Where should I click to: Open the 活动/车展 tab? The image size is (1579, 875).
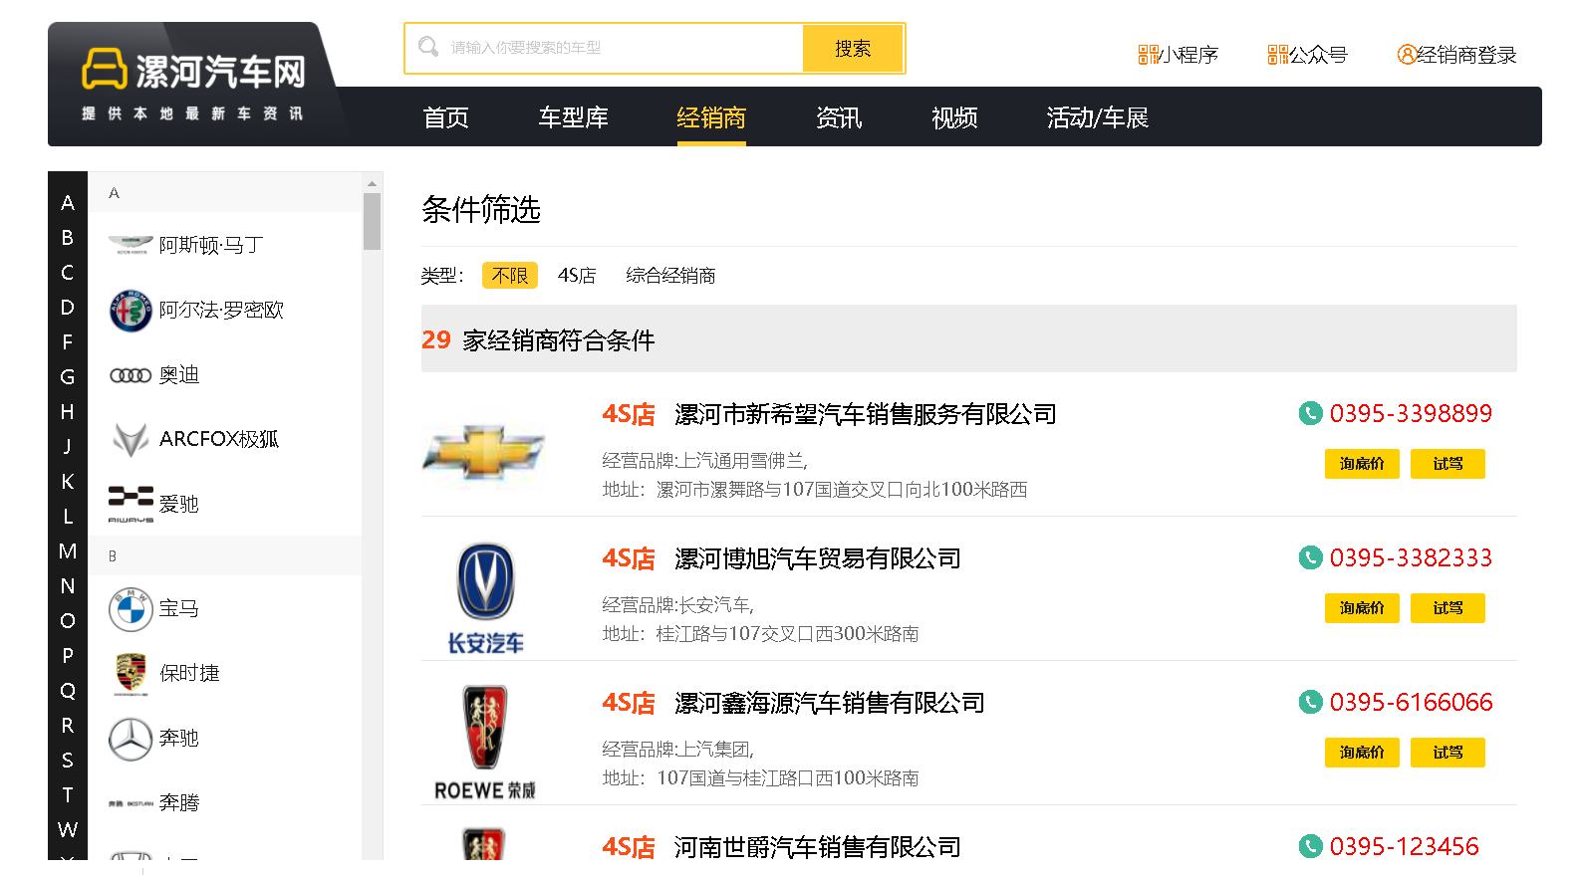pos(1097,117)
